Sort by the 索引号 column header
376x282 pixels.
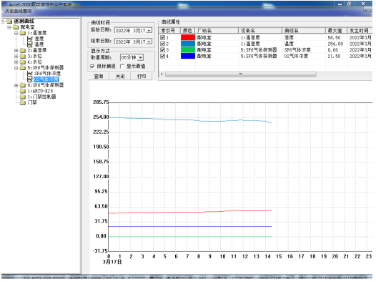click(x=169, y=31)
